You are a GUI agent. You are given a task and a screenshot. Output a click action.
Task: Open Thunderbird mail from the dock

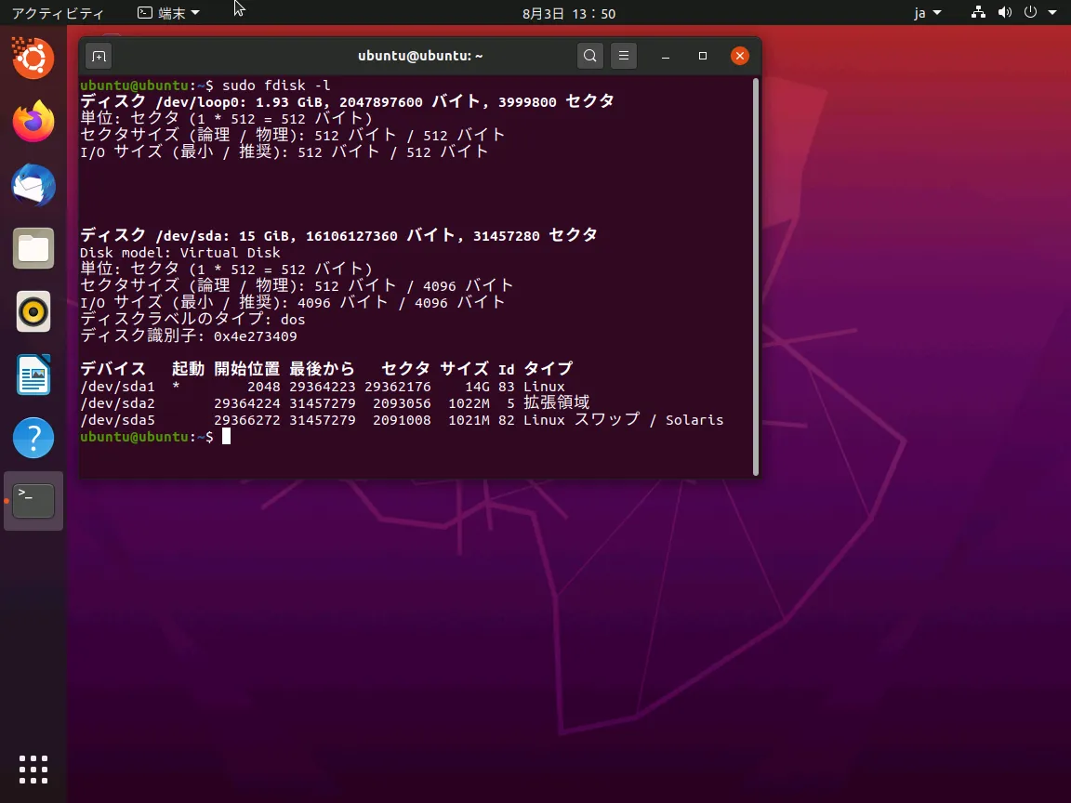tap(33, 186)
